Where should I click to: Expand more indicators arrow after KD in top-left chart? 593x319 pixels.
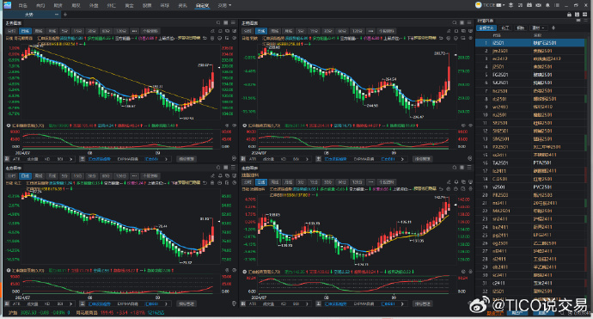pos(70,159)
